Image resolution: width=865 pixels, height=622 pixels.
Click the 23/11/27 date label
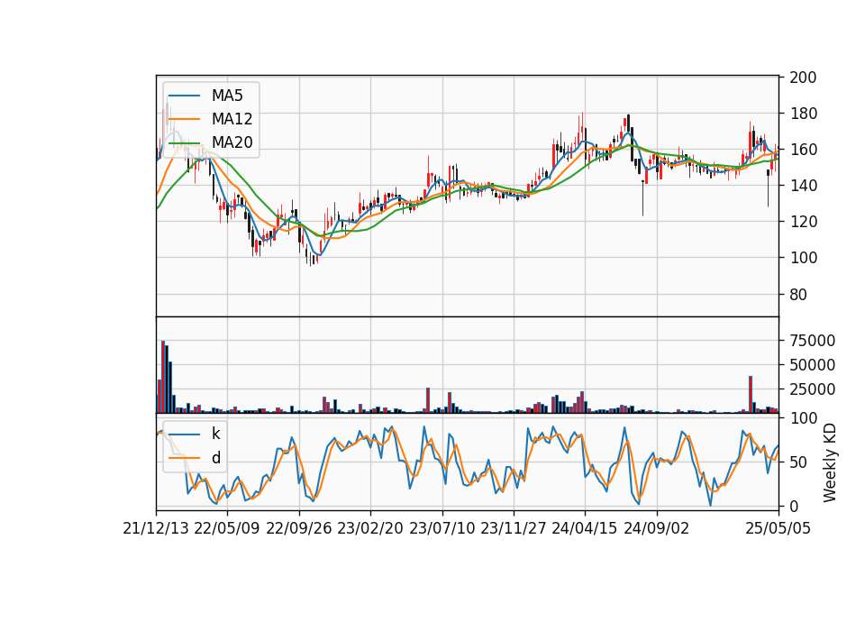click(514, 528)
